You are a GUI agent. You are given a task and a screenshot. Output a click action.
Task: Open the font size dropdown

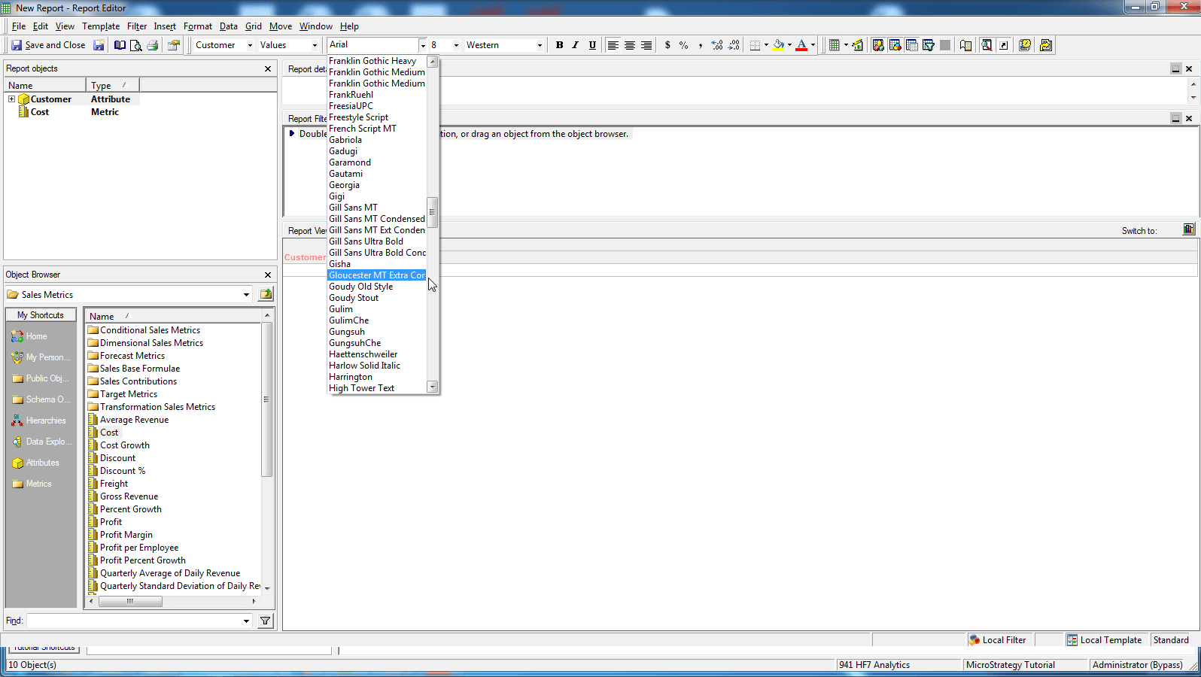tap(456, 45)
